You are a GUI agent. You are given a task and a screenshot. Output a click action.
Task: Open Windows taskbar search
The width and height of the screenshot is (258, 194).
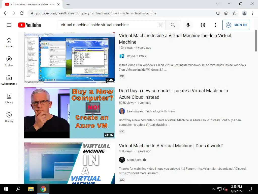[18, 189]
